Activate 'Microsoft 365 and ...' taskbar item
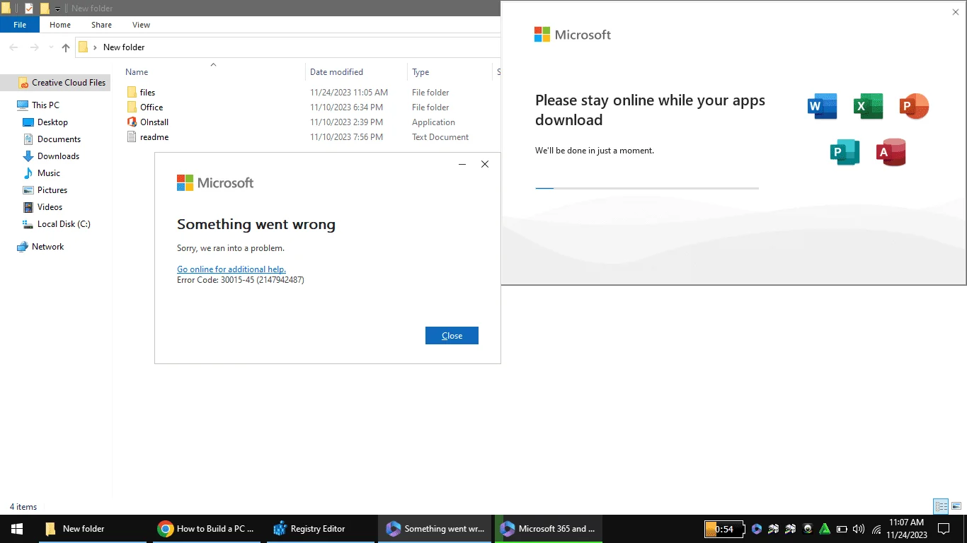Screen dimensions: 967x543 pos(549,529)
